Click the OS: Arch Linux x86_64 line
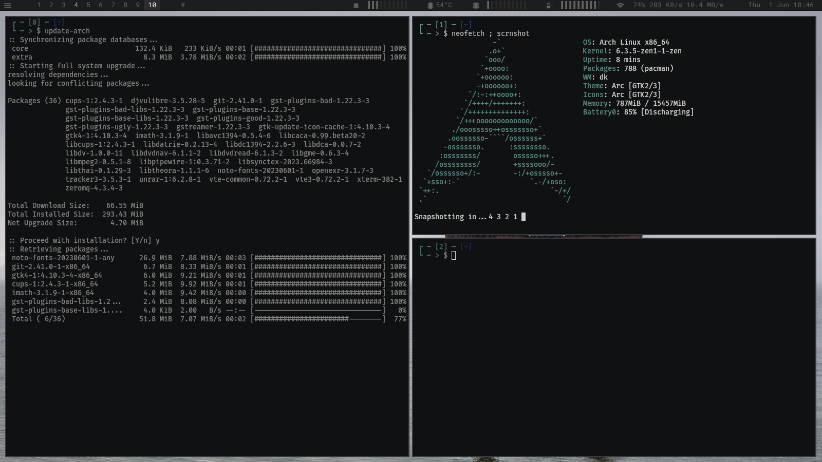822x462 pixels. tap(626, 42)
